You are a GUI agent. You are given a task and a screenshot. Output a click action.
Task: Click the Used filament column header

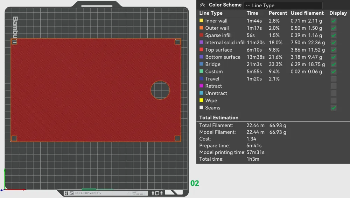click(x=307, y=13)
